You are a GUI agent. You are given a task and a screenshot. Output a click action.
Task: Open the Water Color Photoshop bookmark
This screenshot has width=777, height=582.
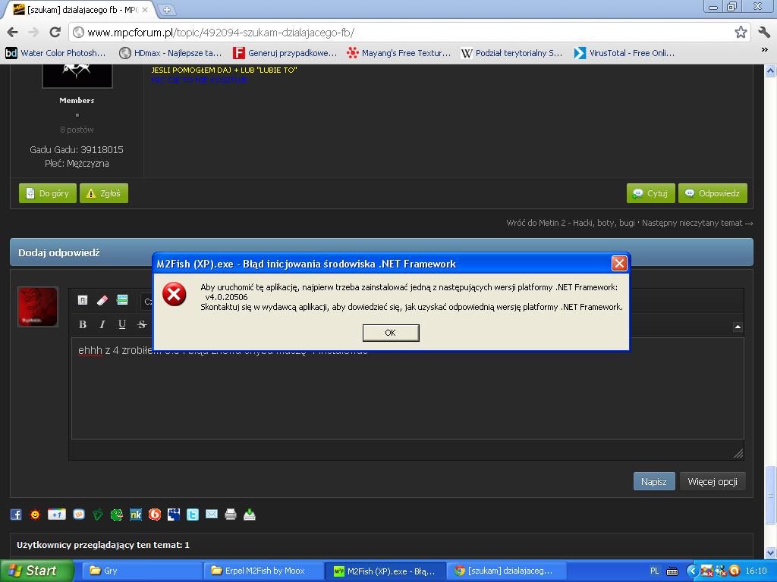coord(55,53)
